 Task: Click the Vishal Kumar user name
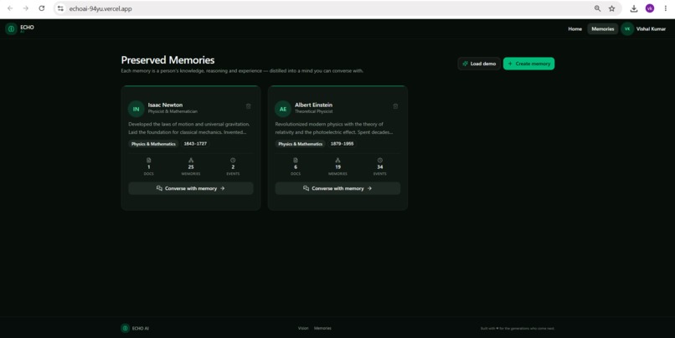[x=651, y=28]
